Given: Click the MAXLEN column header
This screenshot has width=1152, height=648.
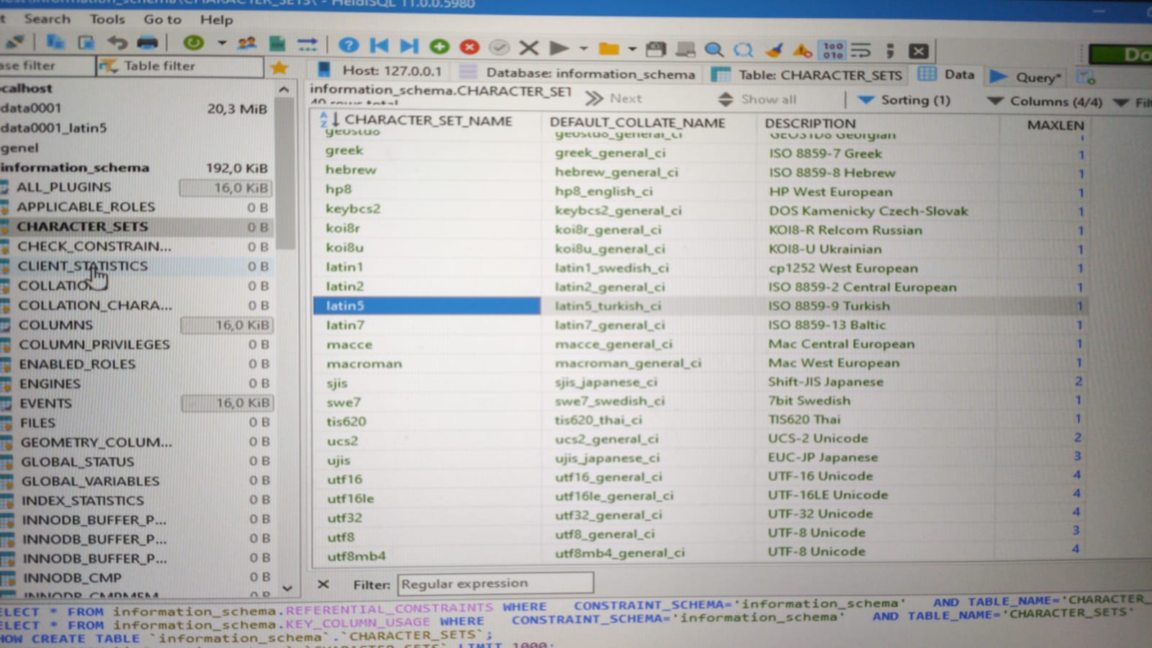Looking at the screenshot, I should tap(1055, 125).
